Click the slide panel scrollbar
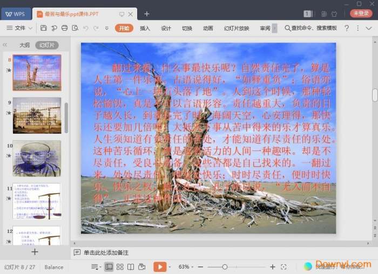378x274 pixels. (66, 118)
